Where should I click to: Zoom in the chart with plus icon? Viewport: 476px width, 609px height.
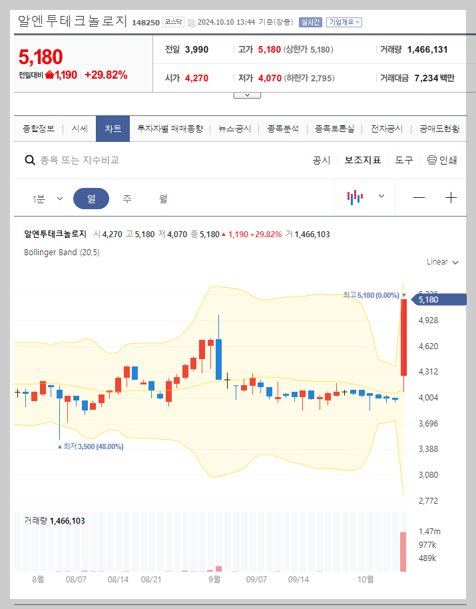(451, 197)
